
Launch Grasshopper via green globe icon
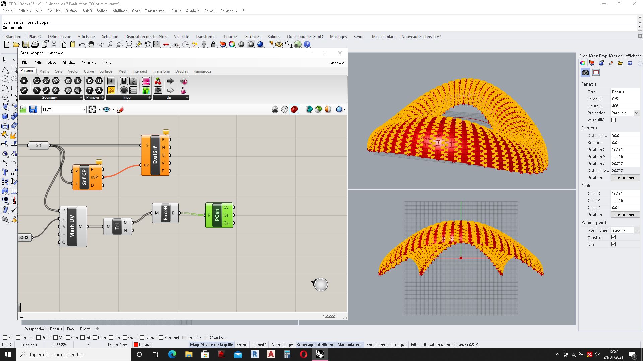click(298, 44)
